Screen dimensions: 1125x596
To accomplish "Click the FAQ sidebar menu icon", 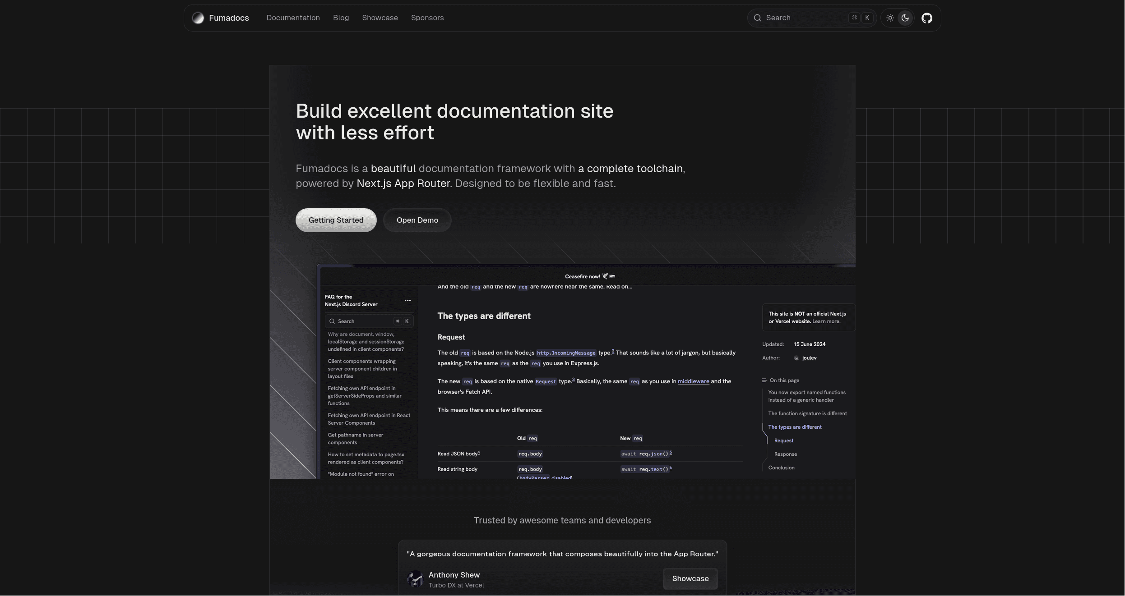I will pyautogui.click(x=408, y=301).
